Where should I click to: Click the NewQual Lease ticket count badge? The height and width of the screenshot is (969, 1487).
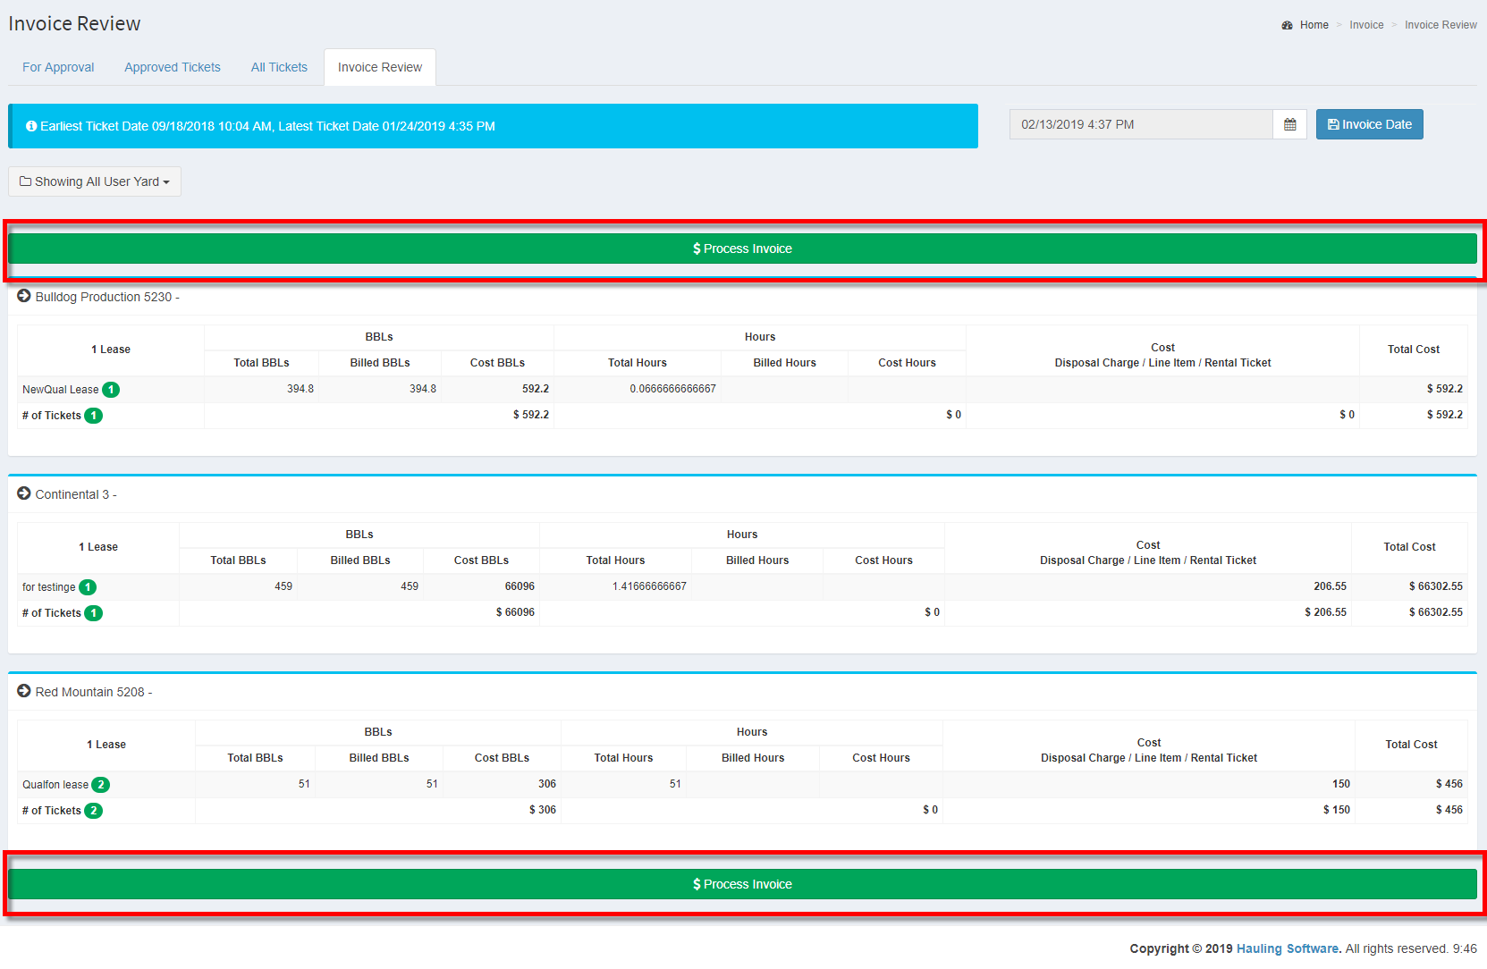coord(111,390)
